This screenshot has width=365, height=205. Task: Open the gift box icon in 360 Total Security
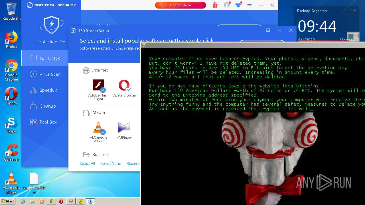point(215,5)
